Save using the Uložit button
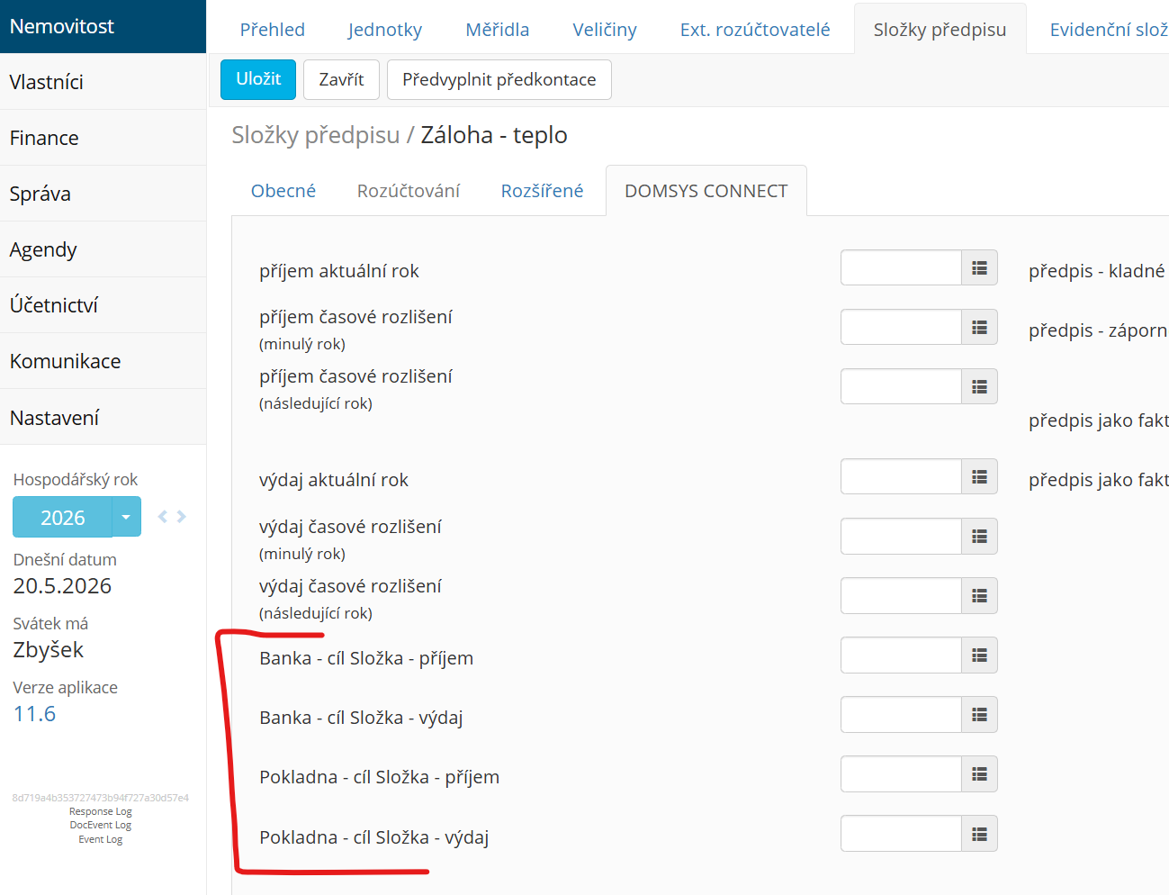Screen dimensions: 1169x895 [258, 79]
